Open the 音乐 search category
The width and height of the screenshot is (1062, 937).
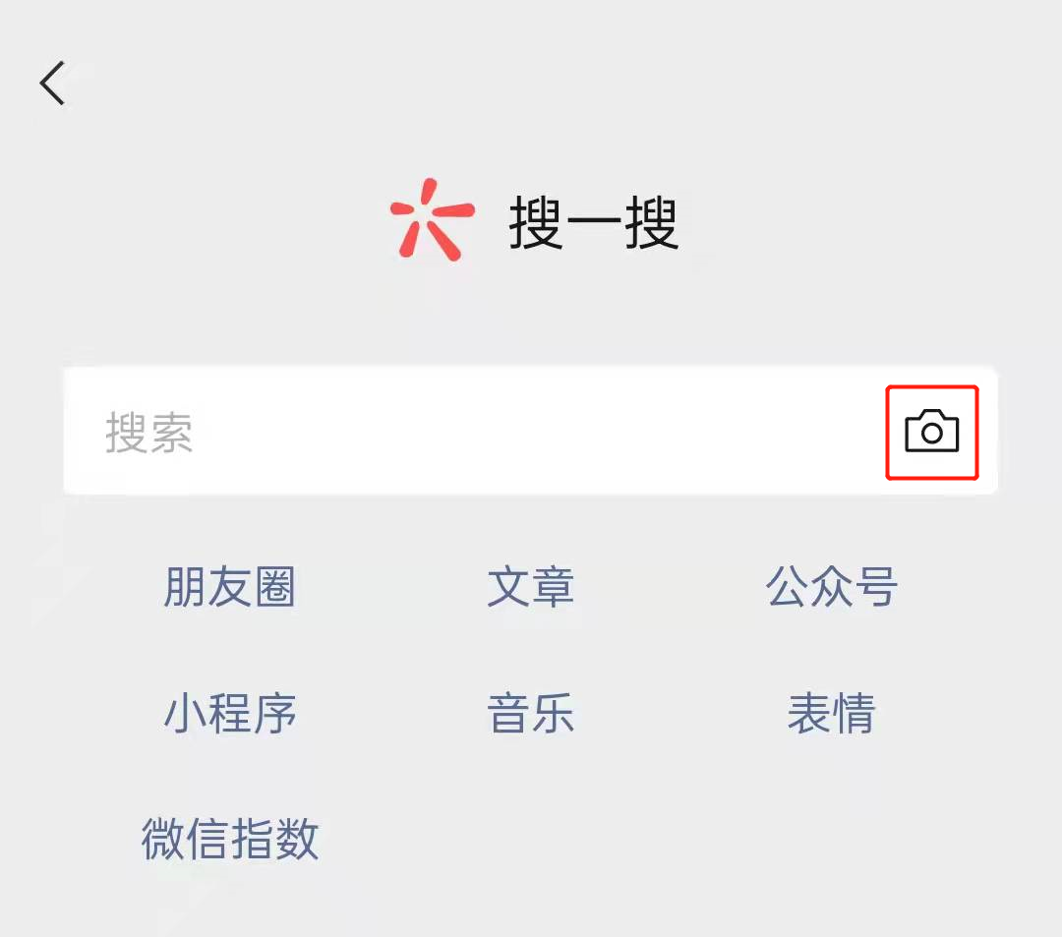point(530,713)
